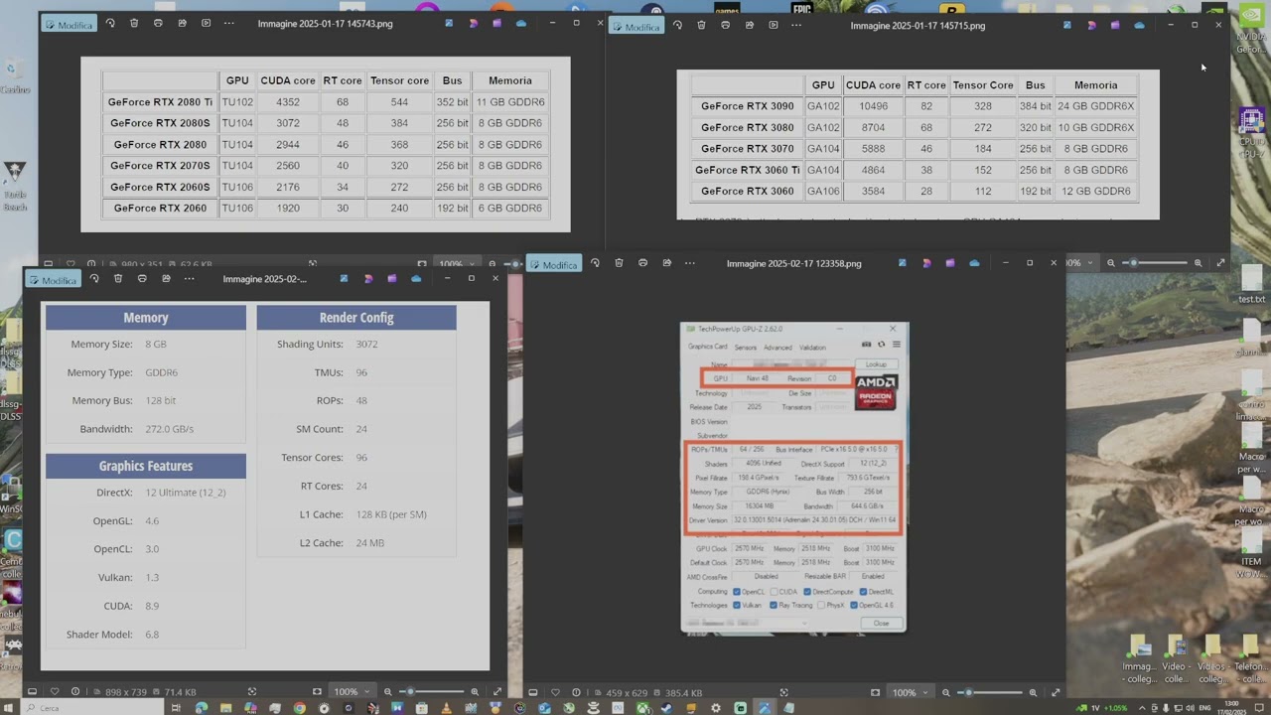Rotate the image in the 145743.png window
This screenshot has height=715, width=1271.
click(110, 23)
